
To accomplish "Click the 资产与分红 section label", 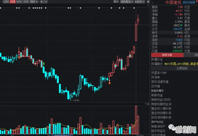I will click(157, 122).
